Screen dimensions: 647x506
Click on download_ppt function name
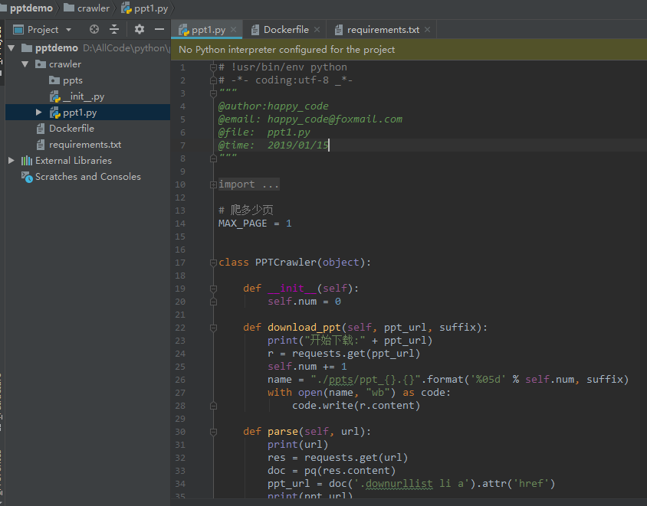[x=304, y=328]
